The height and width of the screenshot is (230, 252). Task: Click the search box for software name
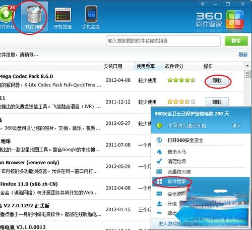(163, 41)
